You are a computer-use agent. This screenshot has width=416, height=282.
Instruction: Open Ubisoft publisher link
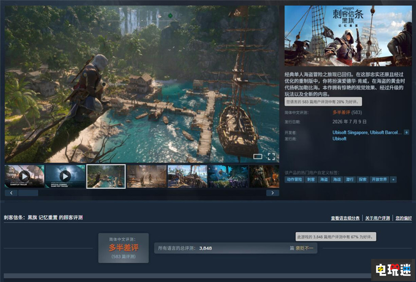pyautogui.click(x=339, y=139)
